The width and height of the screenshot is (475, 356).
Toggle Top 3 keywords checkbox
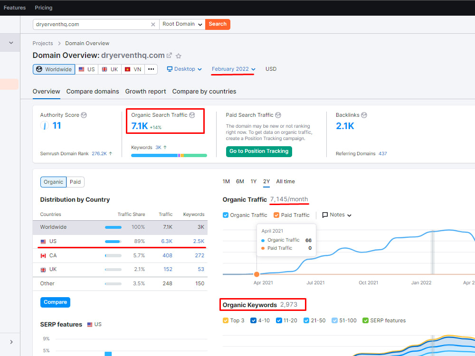coord(225,320)
